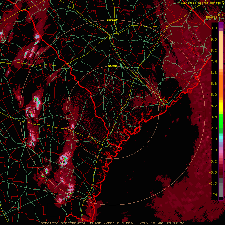The height and width of the screenshot is (225, 225).
Task: Click the -0.5 value on the color scale
Action: tap(213, 172)
